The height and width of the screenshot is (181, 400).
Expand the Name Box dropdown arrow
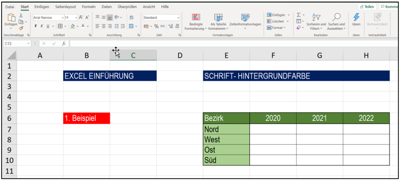pyautogui.click(x=29, y=44)
